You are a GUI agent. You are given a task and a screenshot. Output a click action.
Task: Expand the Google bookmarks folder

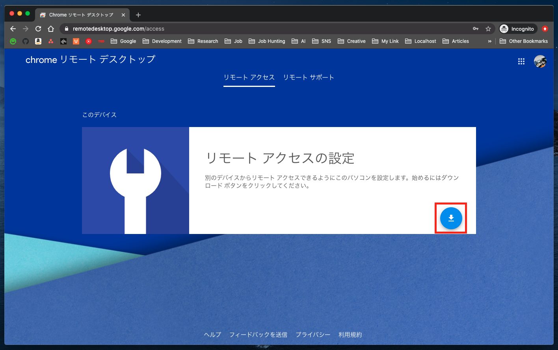[x=123, y=41]
